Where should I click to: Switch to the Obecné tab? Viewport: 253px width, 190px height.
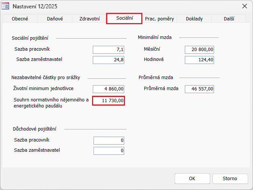point(20,19)
